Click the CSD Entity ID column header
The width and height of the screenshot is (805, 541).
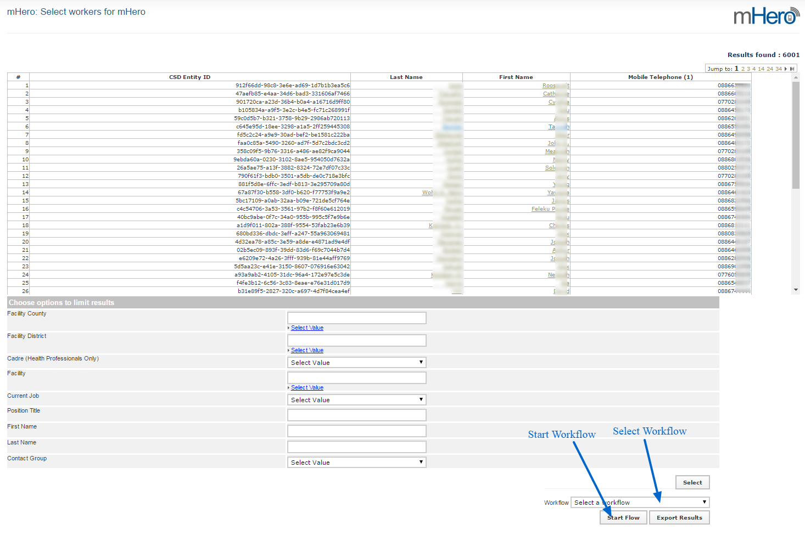(189, 77)
